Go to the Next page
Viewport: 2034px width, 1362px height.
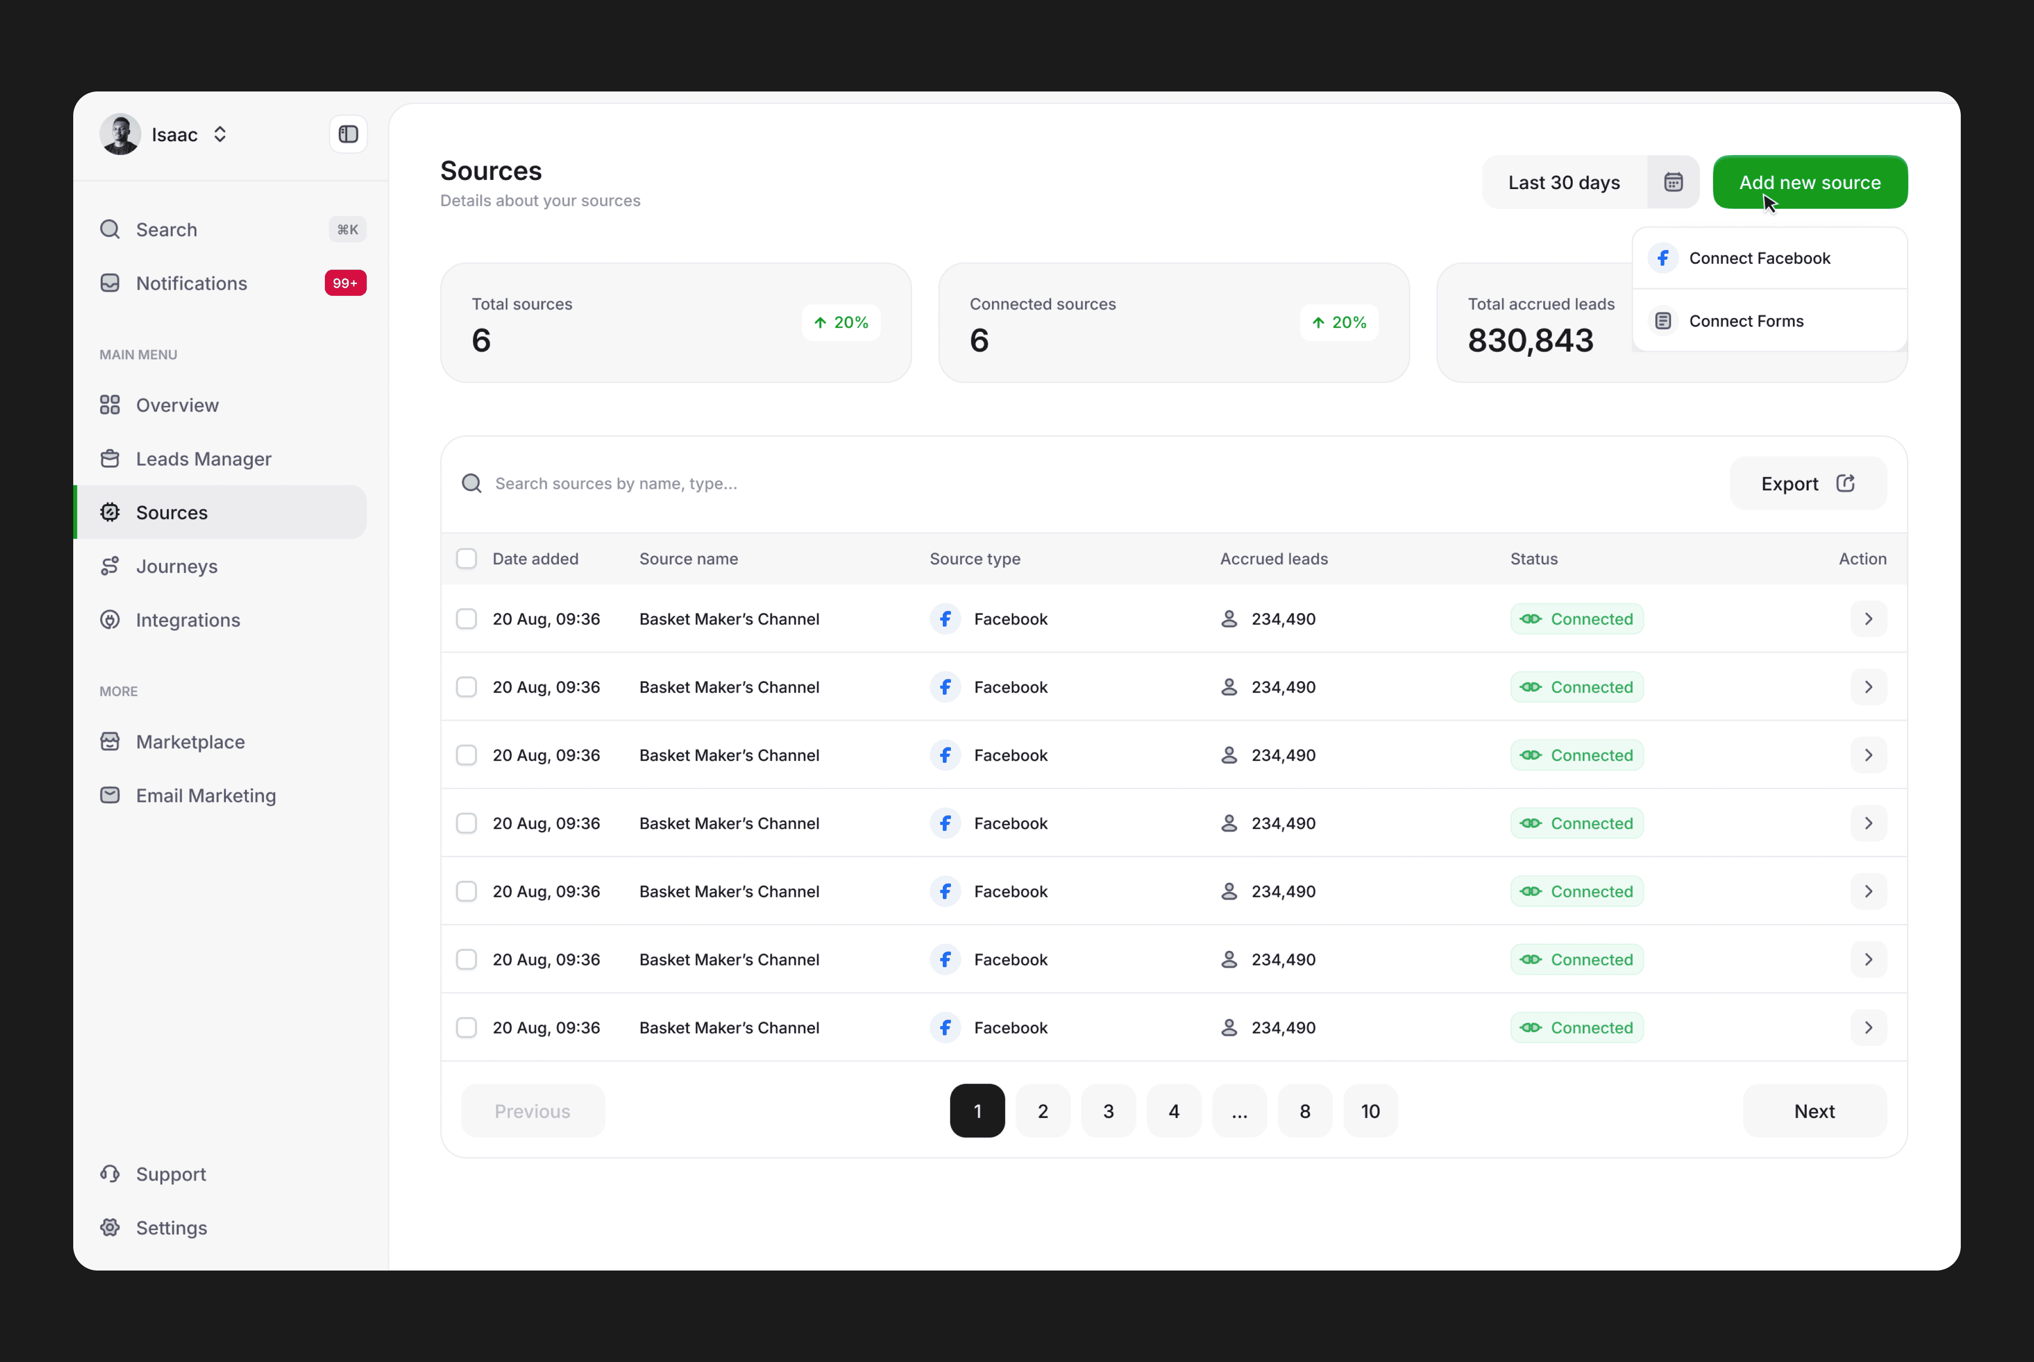tap(1814, 1111)
